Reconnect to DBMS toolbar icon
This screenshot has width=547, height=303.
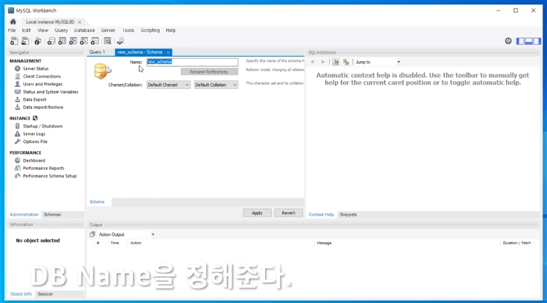click(121, 41)
